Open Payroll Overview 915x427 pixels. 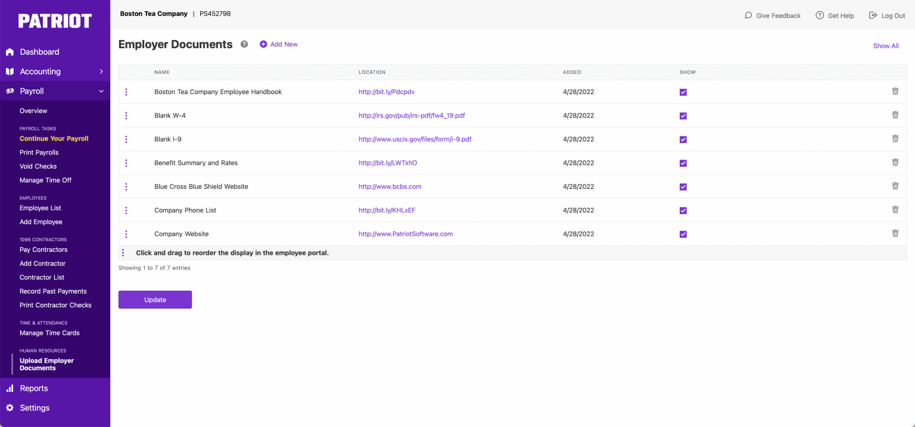(x=33, y=111)
